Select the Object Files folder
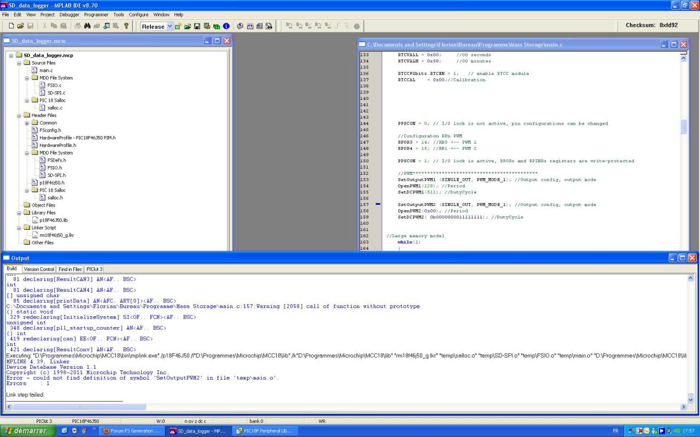Viewport: 700px width, 437px height. [x=43, y=205]
